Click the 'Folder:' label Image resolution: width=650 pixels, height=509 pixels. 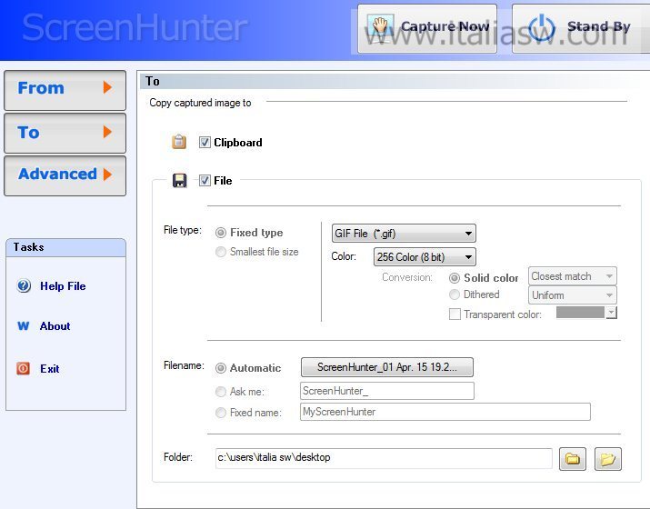pos(178,457)
